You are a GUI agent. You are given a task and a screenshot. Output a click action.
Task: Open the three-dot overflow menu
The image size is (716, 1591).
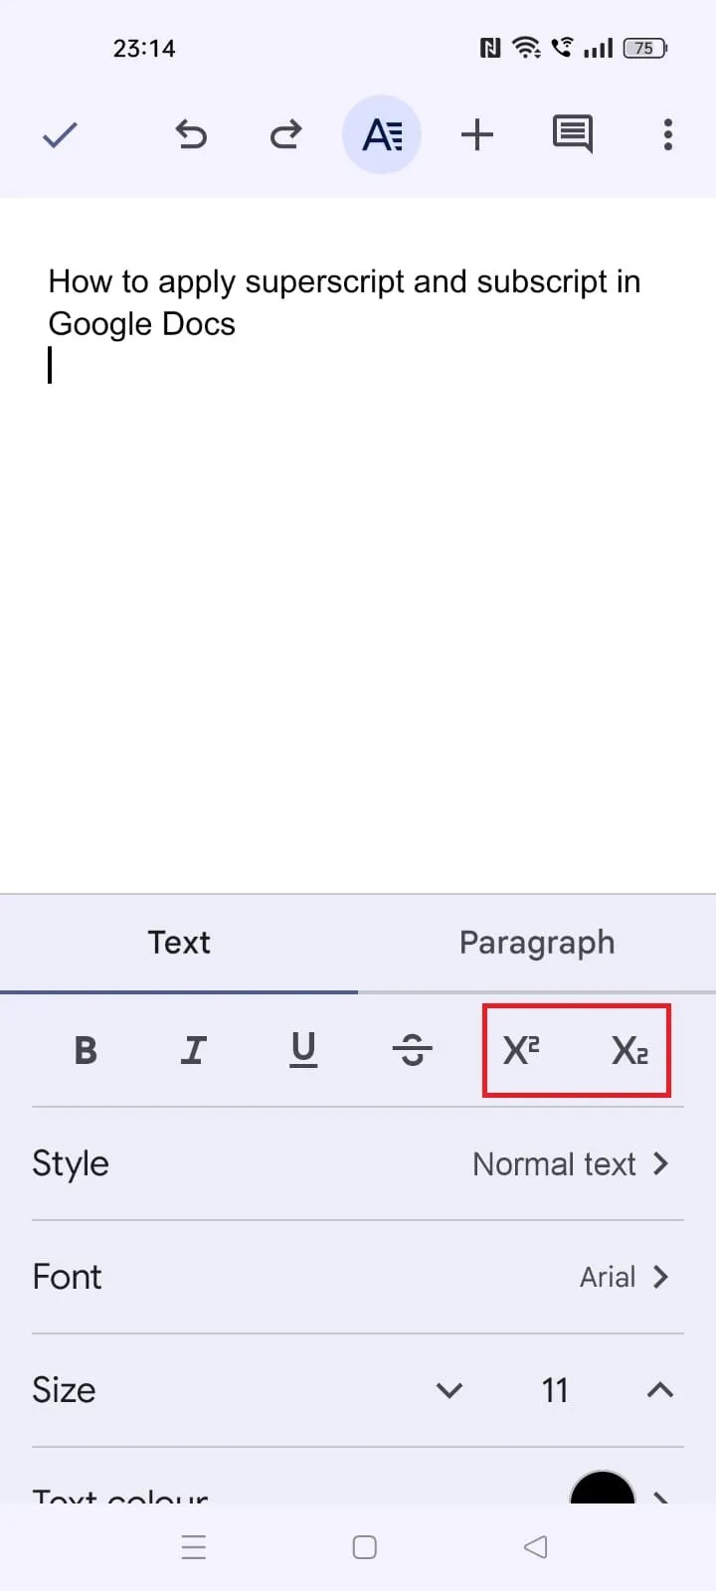point(667,134)
